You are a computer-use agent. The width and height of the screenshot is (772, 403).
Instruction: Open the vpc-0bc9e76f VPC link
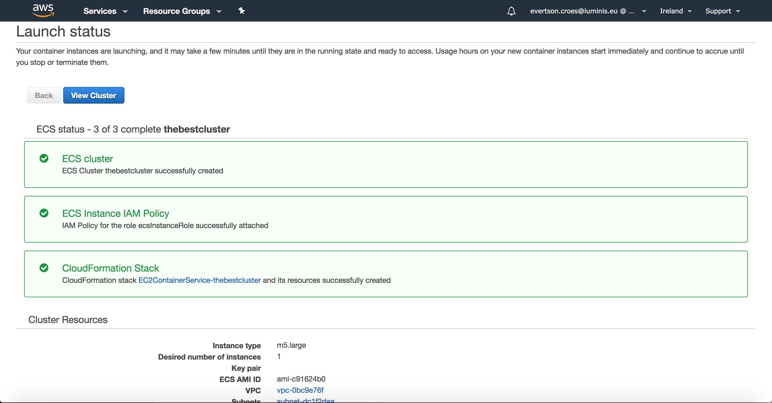tap(300, 390)
